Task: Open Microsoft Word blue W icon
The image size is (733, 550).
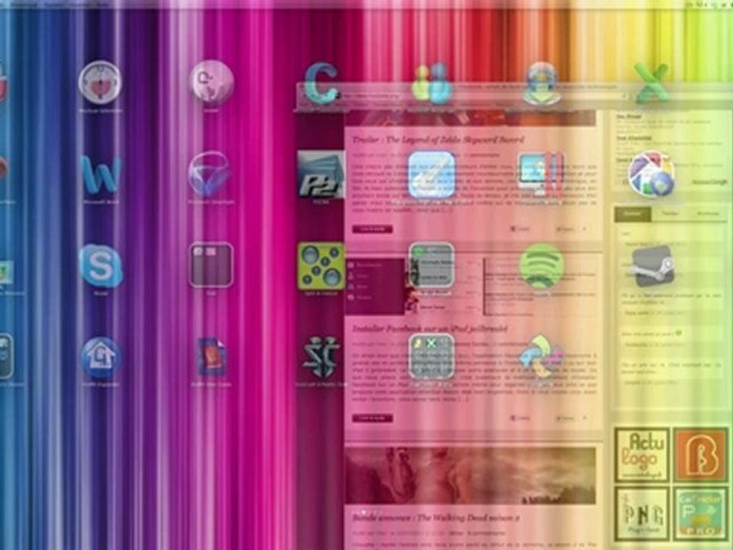Action: (x=101, y=175)
